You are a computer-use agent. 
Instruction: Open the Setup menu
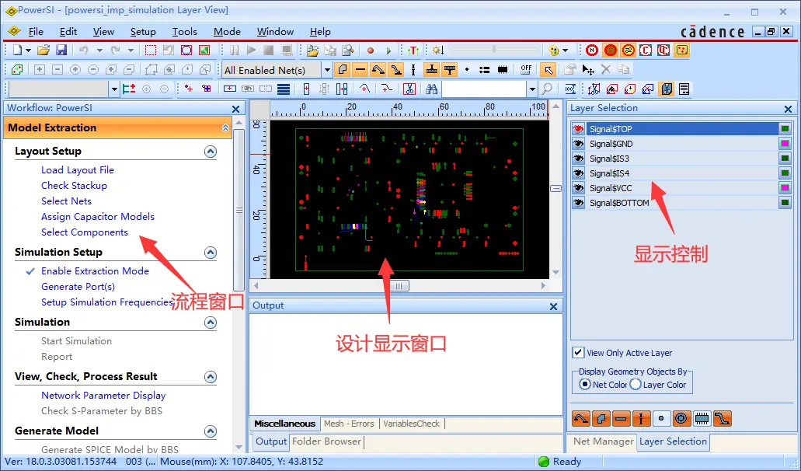pyautogui.click(x=143, y=32)
